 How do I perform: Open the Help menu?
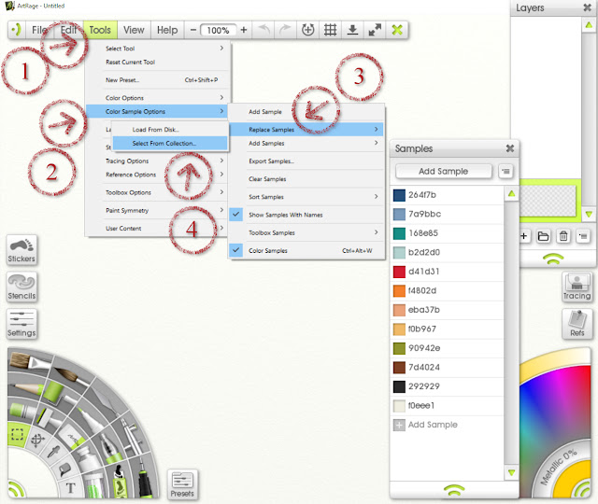coord(167,30)
